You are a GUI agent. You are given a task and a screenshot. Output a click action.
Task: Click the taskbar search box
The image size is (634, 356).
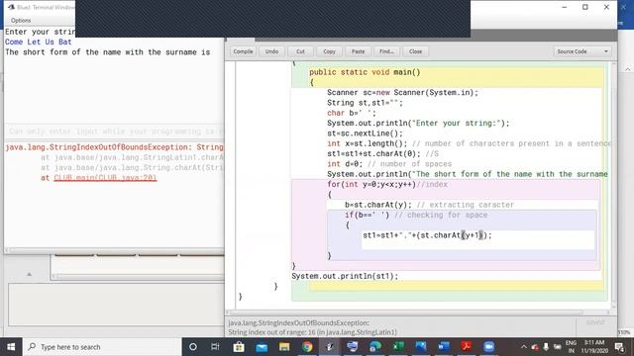102,347
